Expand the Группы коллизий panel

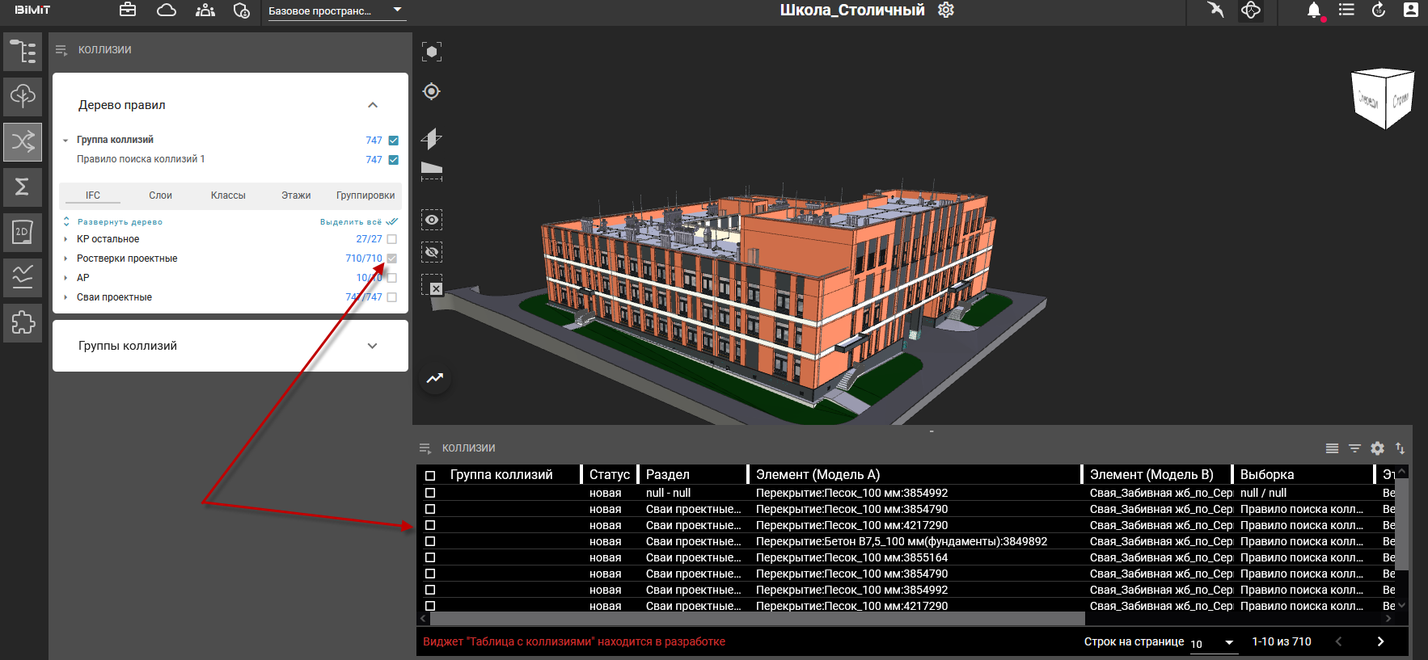(372, 346)
